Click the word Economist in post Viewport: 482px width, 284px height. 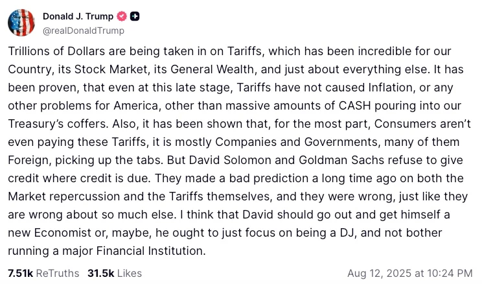click(63, 233)
